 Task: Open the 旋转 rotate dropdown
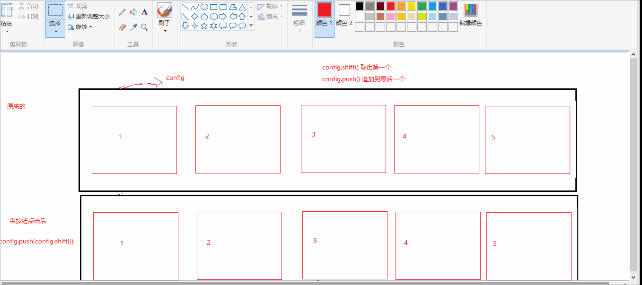click(x=90, y=27)
